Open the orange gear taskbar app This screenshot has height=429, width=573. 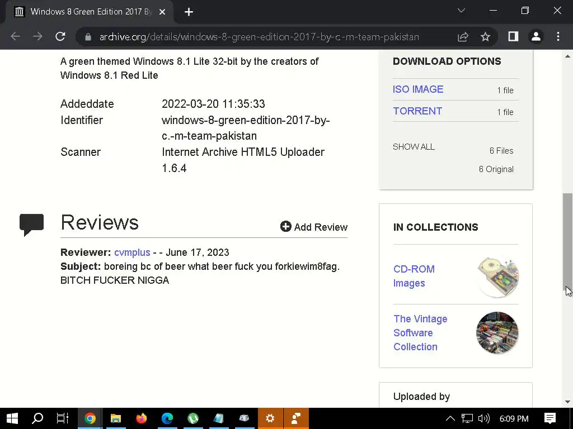click(270, 418)
